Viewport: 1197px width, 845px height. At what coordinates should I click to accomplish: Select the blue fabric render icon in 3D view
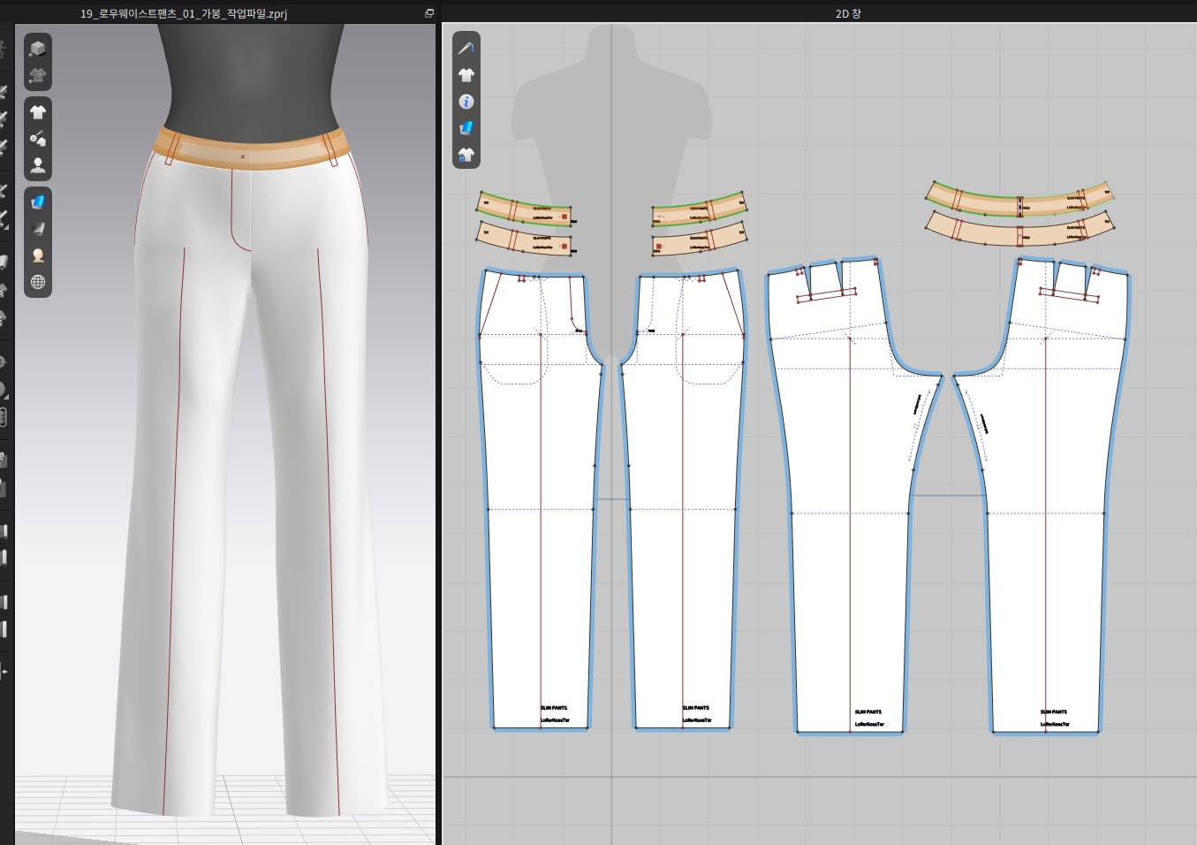tap(37, 202)
